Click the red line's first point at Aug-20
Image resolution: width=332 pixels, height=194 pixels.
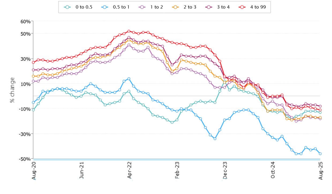click(33, 62)
